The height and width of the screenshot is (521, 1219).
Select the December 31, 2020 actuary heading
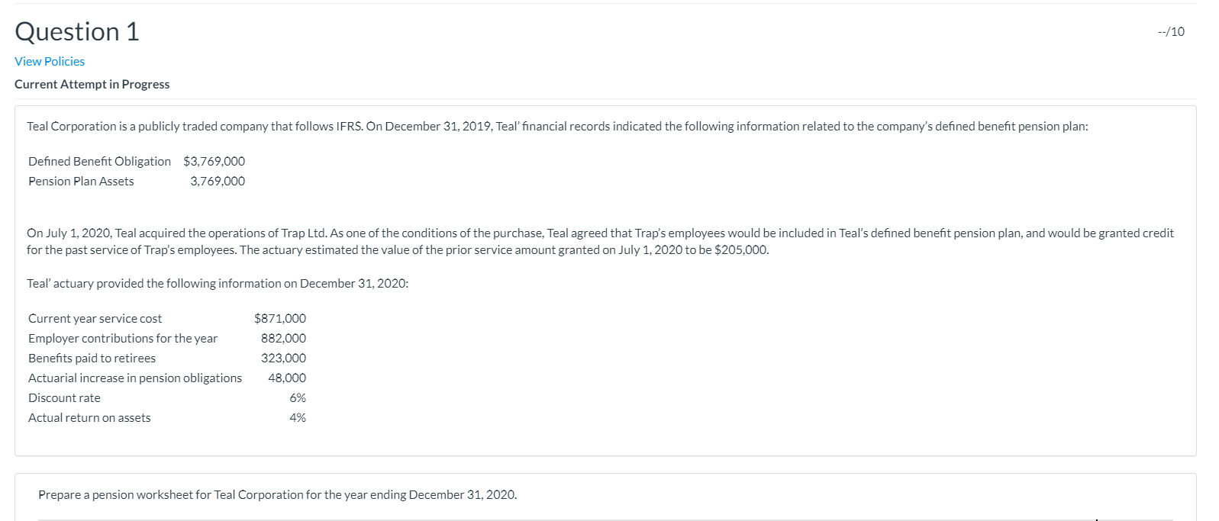[x=218, y=283]
